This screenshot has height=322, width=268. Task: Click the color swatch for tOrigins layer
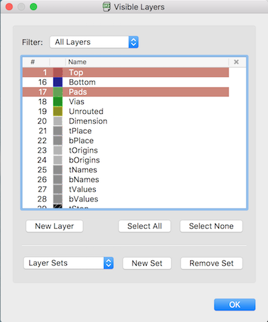pyautogui.click(x=58, y=150)
